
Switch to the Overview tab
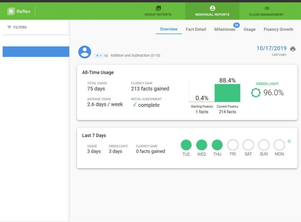pos(169,29)
